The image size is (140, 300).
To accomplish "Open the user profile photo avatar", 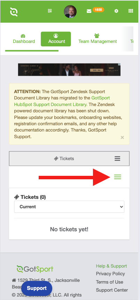I will coord(70,12).
